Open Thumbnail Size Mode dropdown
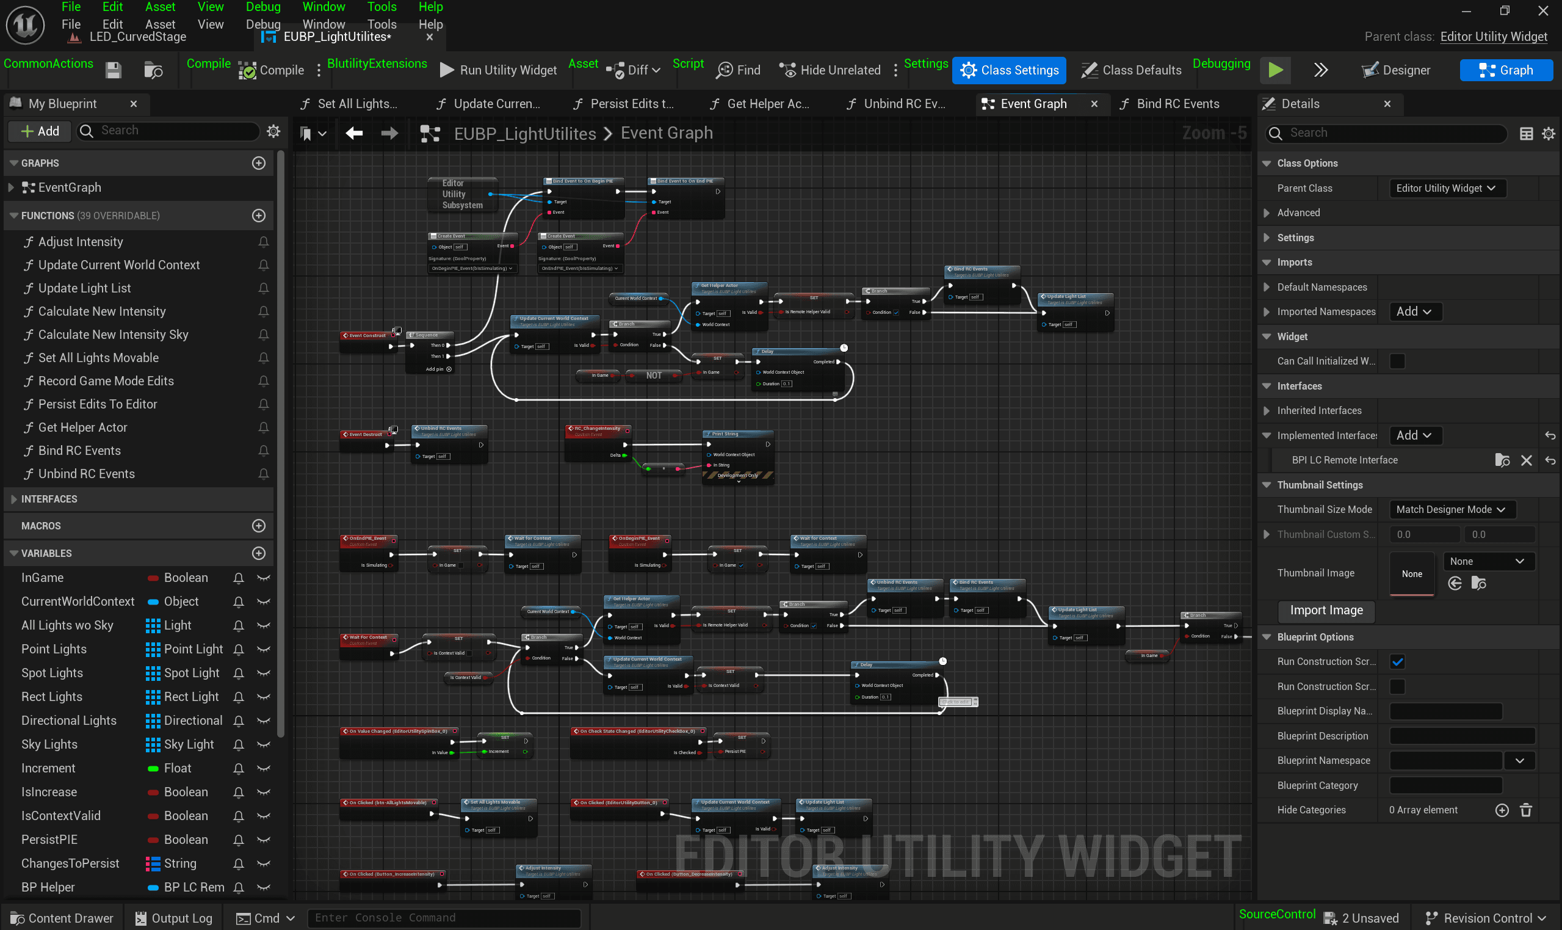 [1451, 509]
